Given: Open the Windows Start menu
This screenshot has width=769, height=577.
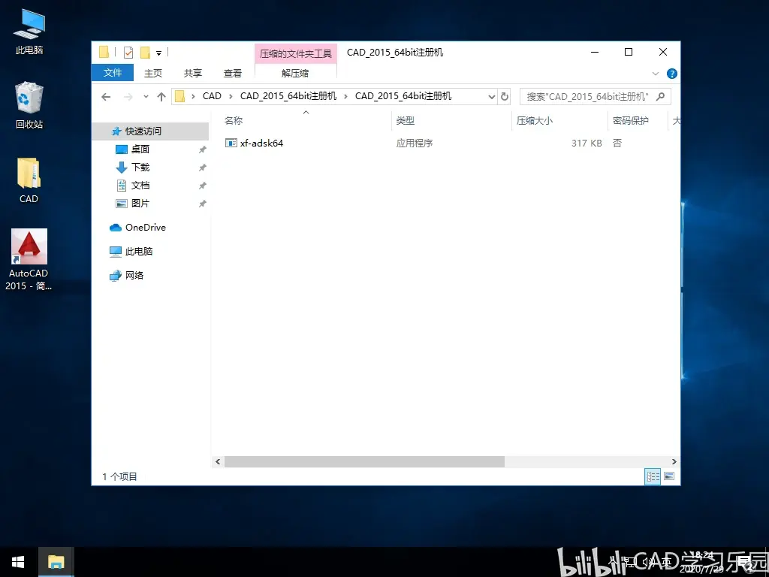Looking at the screenshot, I should coord(18,562).
